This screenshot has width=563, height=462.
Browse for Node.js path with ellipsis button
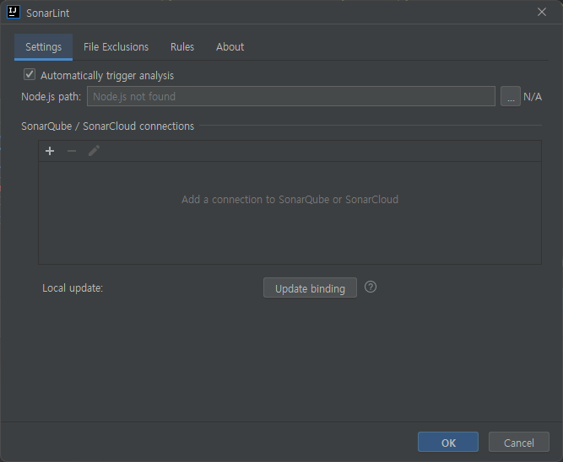tap(510, 96)
